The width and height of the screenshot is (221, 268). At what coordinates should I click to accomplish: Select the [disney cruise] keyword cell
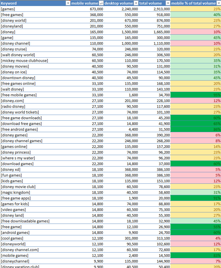tap(35, 49)
